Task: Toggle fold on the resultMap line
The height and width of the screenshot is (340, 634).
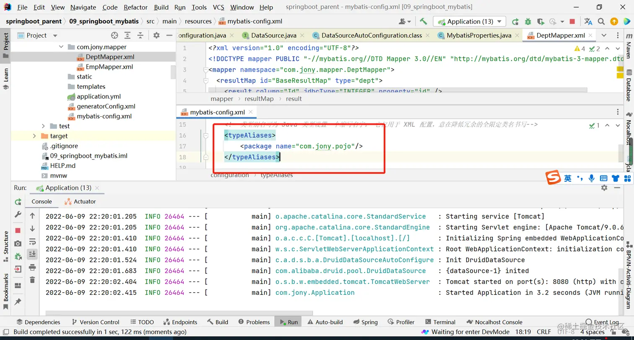Action: [x=206, y=81]
